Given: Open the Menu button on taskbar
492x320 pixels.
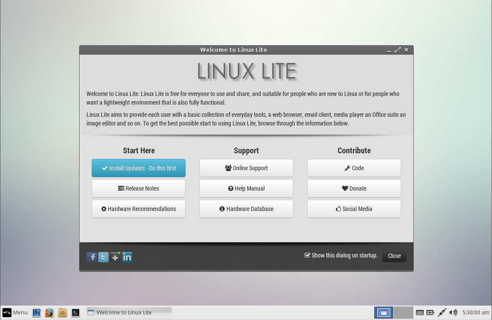Looking at the screenshot, I should (x=15, y=313).
